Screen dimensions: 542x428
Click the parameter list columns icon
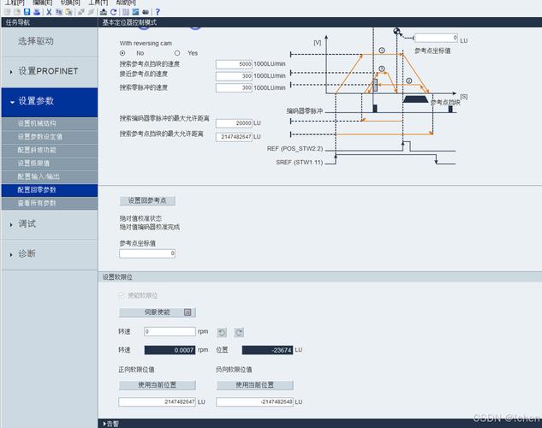tap(126, 12)
